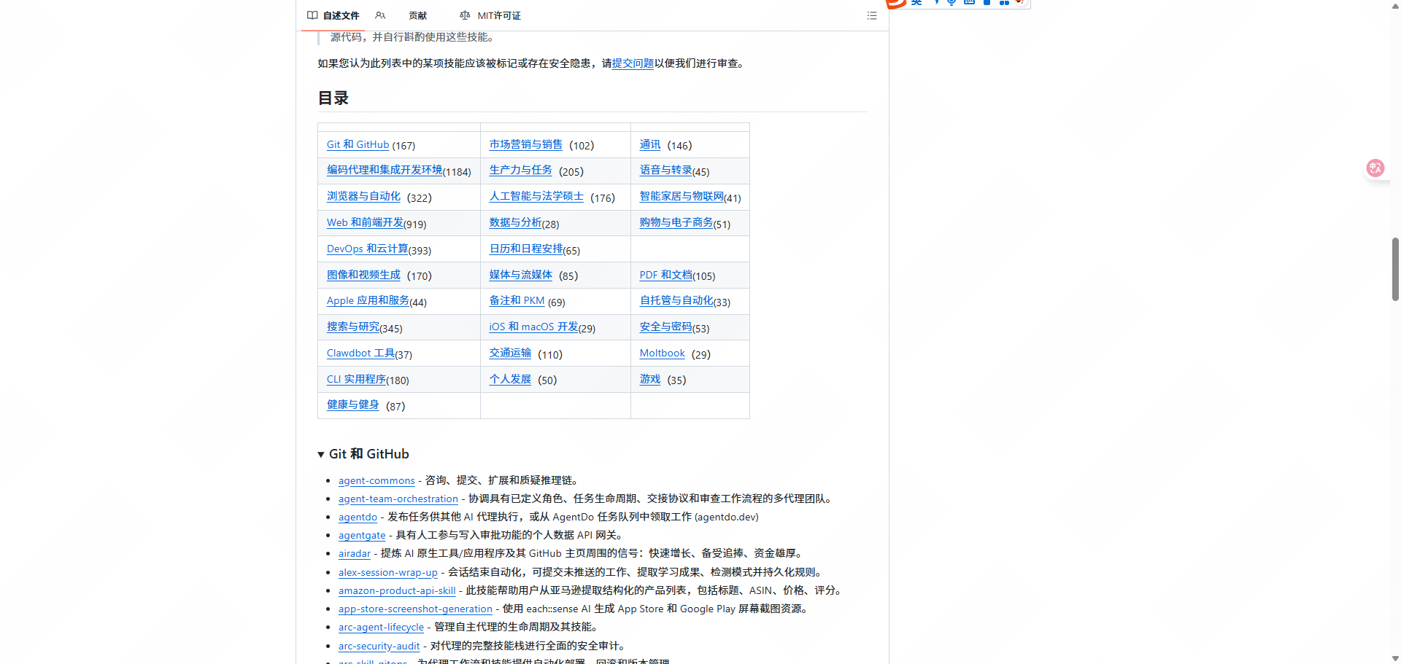
Task: Click the people icon beside 贡献
Action: [x=380, y=15]
